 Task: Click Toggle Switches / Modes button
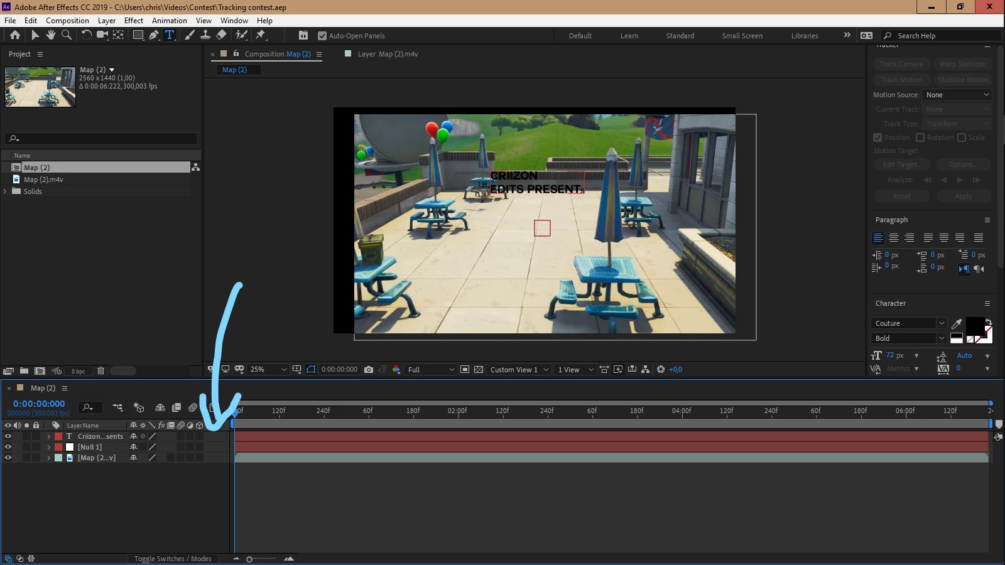173,559
